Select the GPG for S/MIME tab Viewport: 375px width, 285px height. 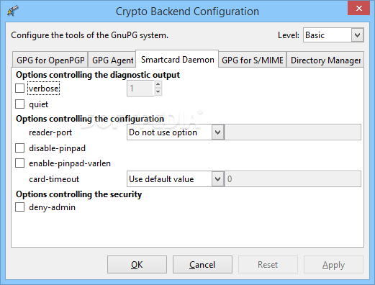(253, 60)
